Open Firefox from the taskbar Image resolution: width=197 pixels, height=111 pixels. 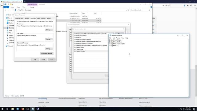coord(22,109)
